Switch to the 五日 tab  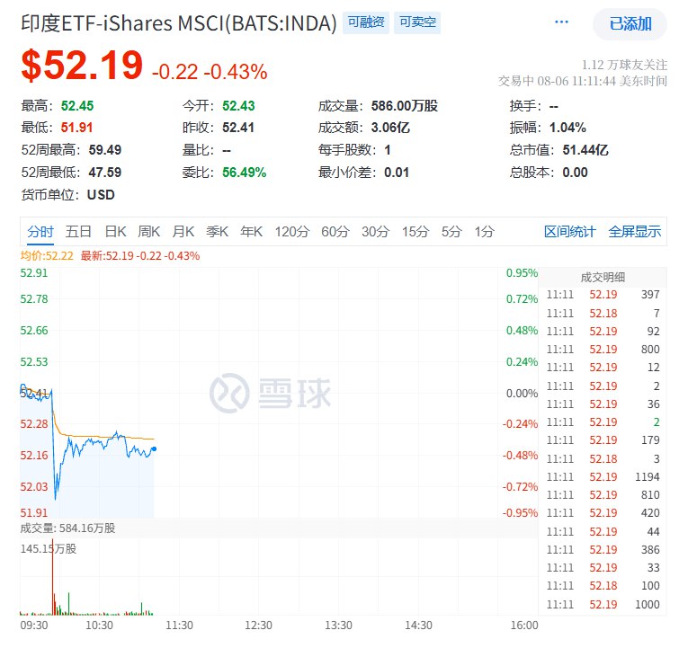[x=78, y=232]
